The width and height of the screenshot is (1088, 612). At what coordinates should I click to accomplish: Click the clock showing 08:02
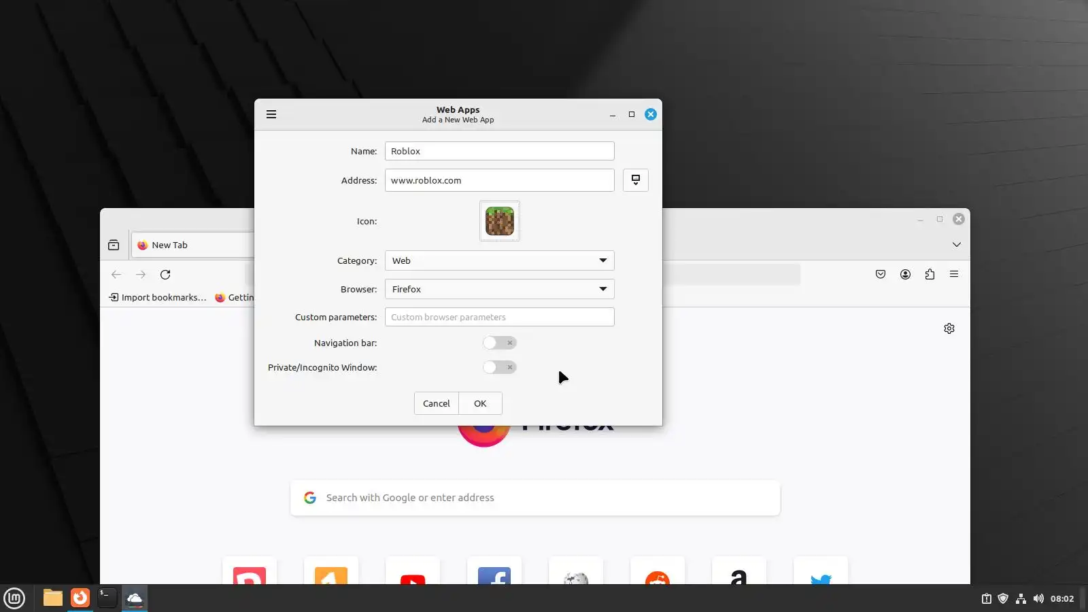1062,599
